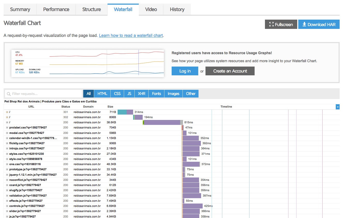Viewport: 343px width, 218px height.
Task: Open the 'Learn how to read a waterfall chart' link
Action: click(131, 35)
